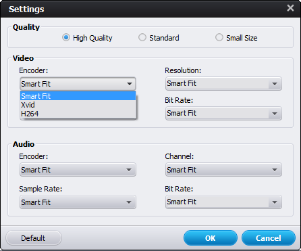
Task: Expand the Video Bit Rate dropdown
Action: pos(223,114)
